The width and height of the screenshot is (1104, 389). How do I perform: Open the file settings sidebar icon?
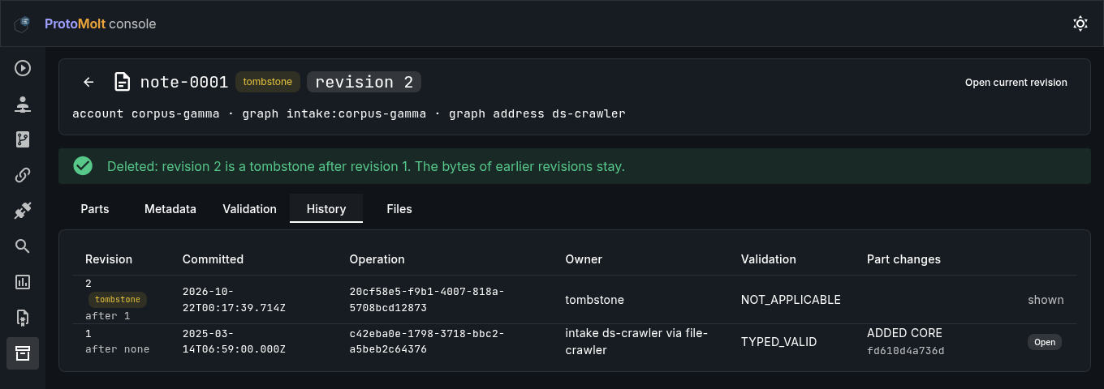point(23,318)
